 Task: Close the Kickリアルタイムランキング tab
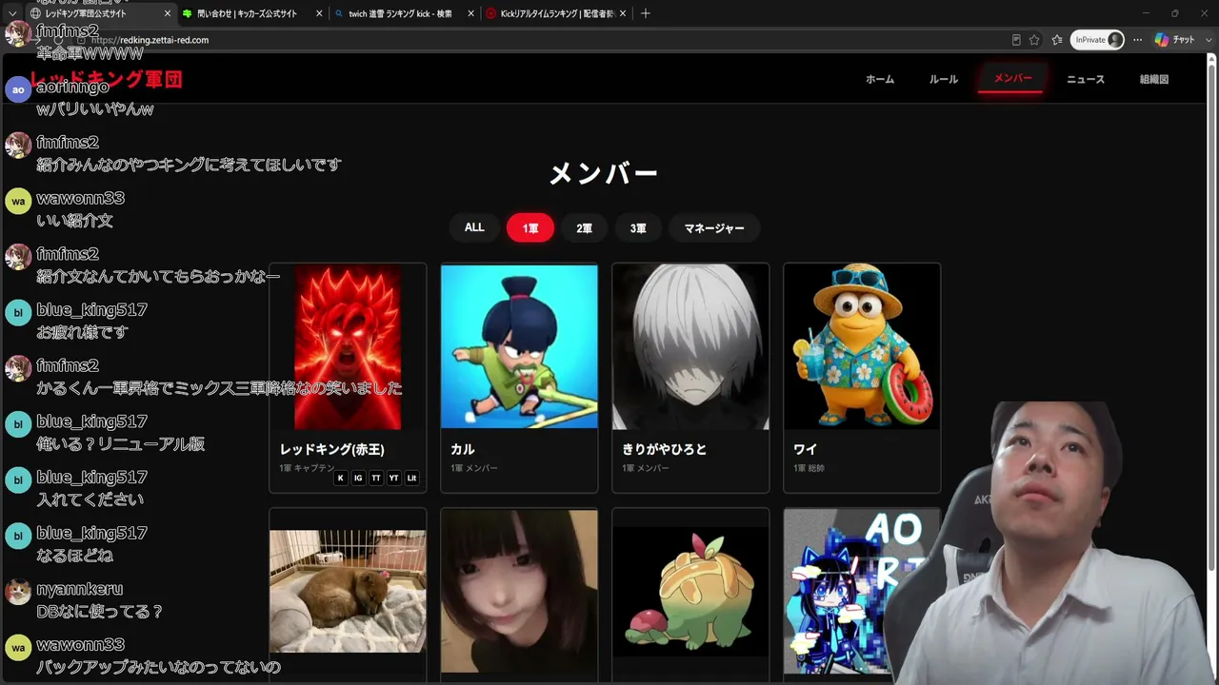pos(622,13)
